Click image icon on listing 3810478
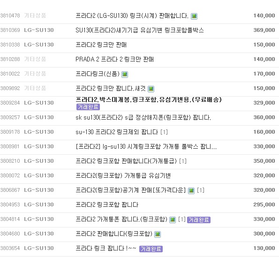Screen dimensions: 279x257 point(194,16)
